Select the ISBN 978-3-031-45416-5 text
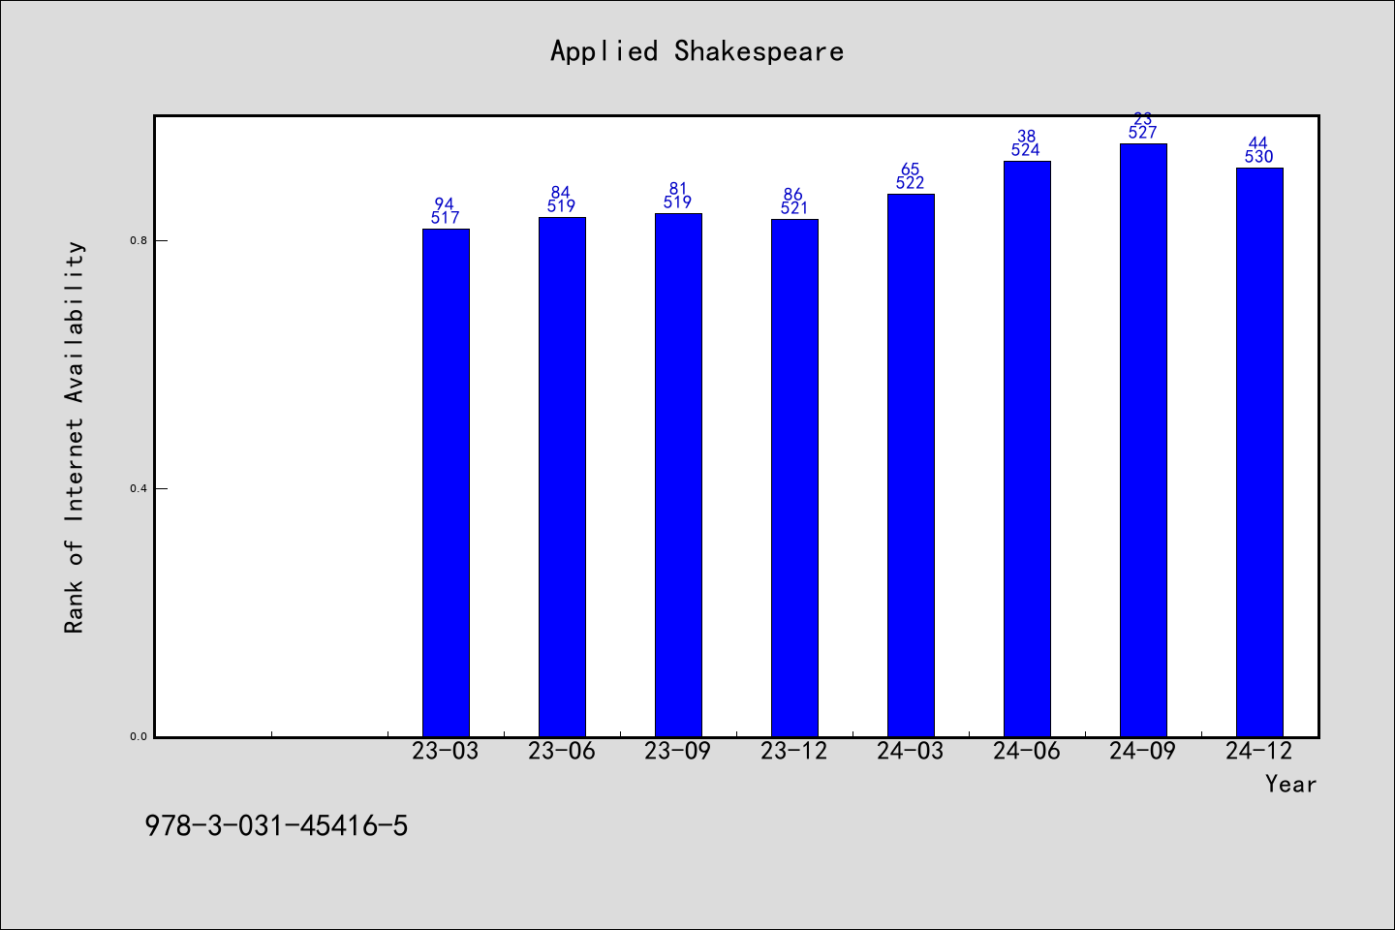Image resolution: width=1395 pixels, height=930 pixels. pos(276,826)
